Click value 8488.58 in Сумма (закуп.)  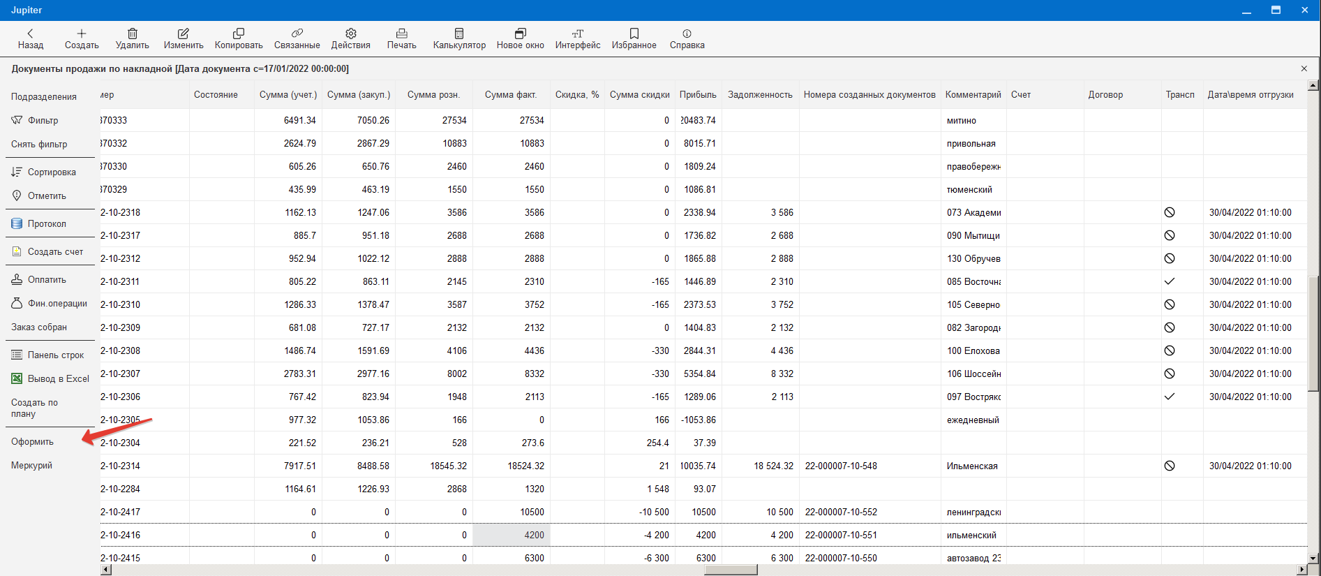click(x=373, y=466)
